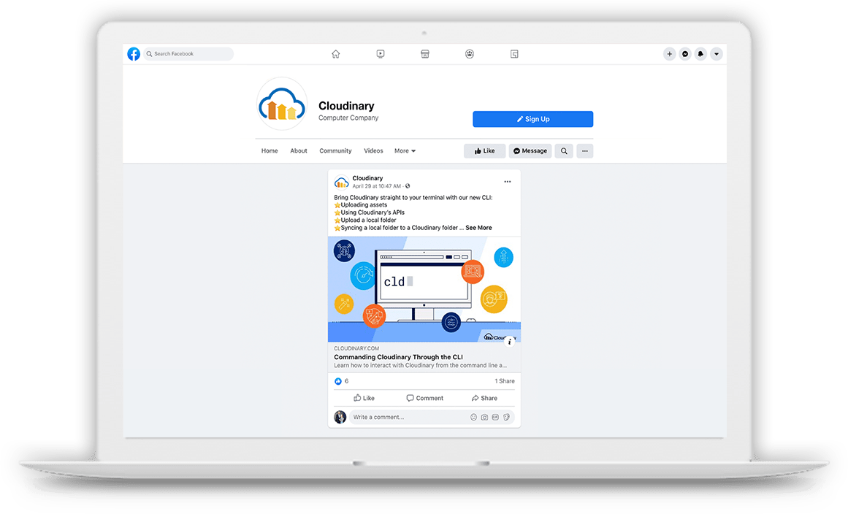Expand the account dropdown arrow
Screen dimensions: 848x514
coord(717,54)
